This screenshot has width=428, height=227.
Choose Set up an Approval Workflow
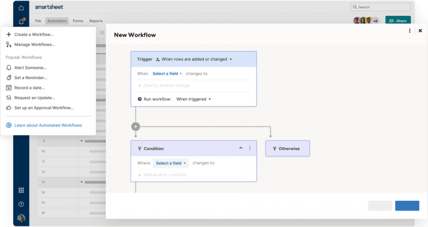pyautogui.click(x=44, y=108)
